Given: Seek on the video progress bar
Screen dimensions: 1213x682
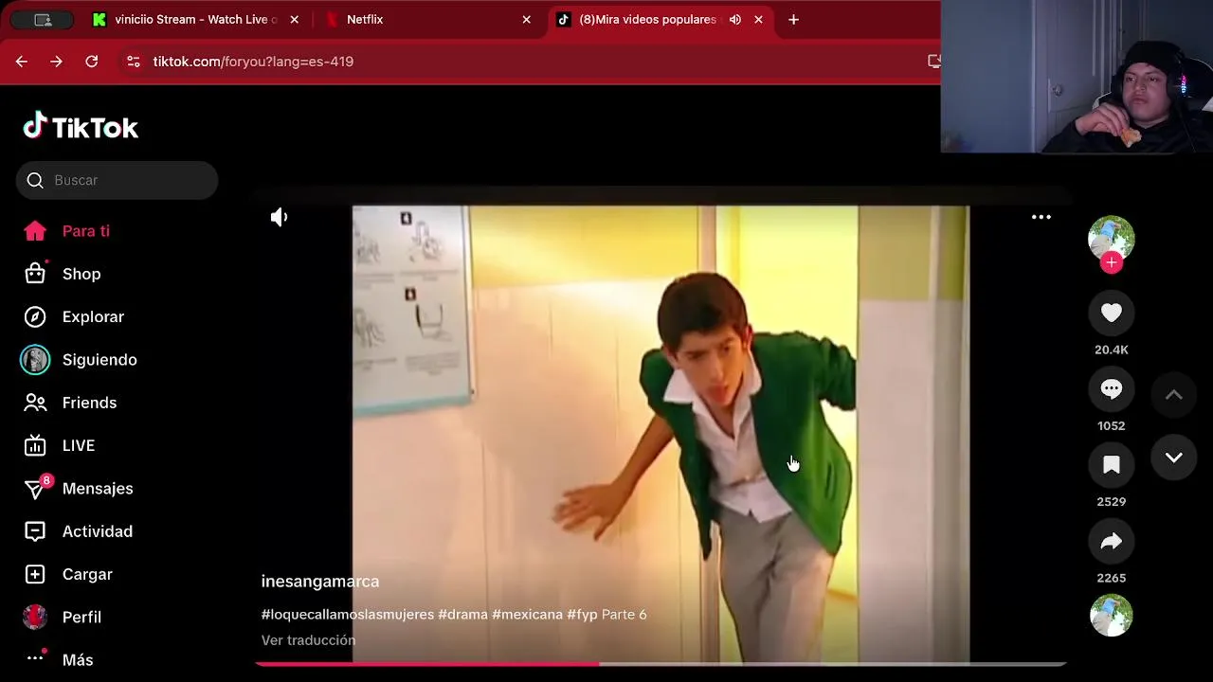Looking at the screenshot, I should coord(661,664).
